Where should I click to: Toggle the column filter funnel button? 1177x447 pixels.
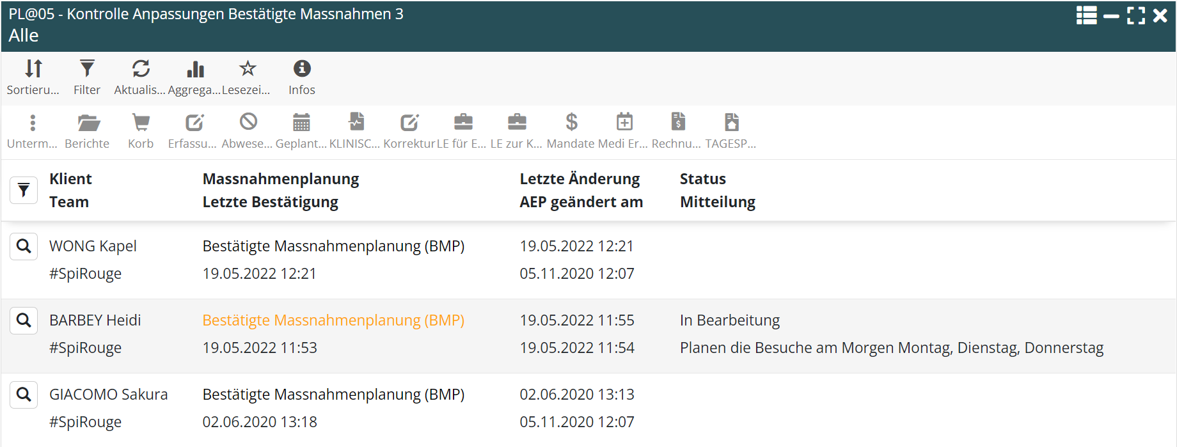coord(24,190)
